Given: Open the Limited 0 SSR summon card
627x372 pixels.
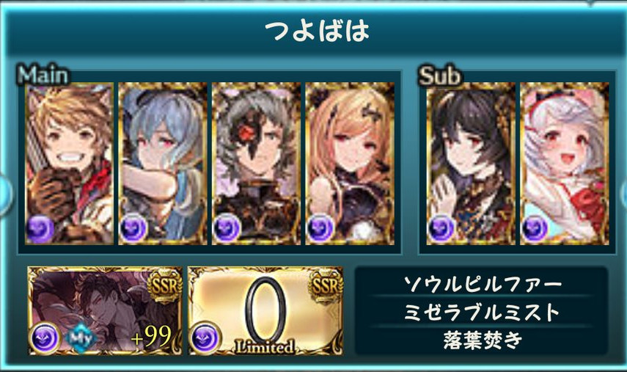Looking at the screenshot, I should 265,311.
